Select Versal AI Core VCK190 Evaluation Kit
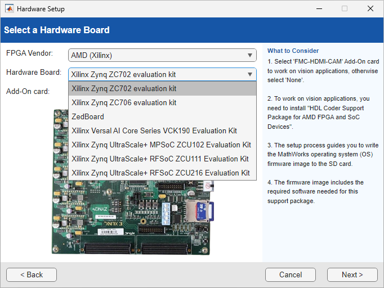This screenshot has width=384, height=288. point(162,130)
